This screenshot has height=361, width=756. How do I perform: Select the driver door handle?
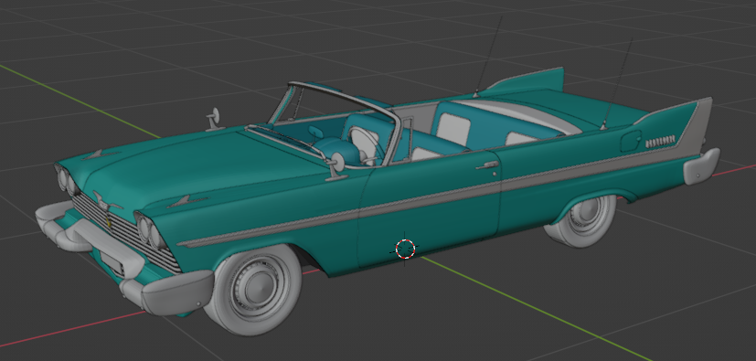(x=487, y=165)
